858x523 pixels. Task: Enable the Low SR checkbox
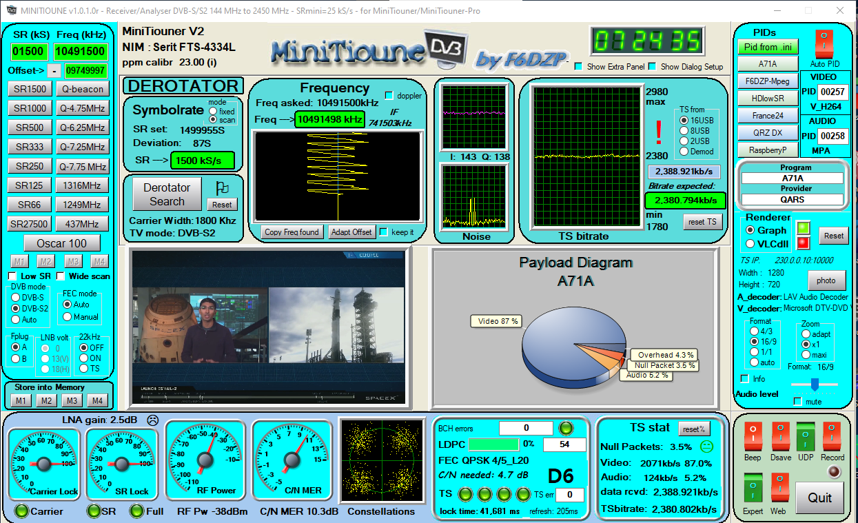tap(12, 276)
